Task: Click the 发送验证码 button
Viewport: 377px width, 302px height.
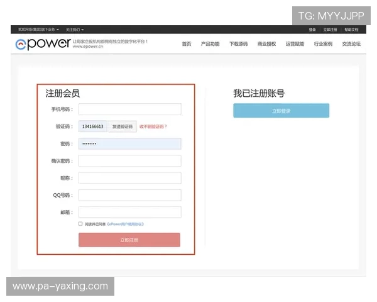Action: coord(123,126)
